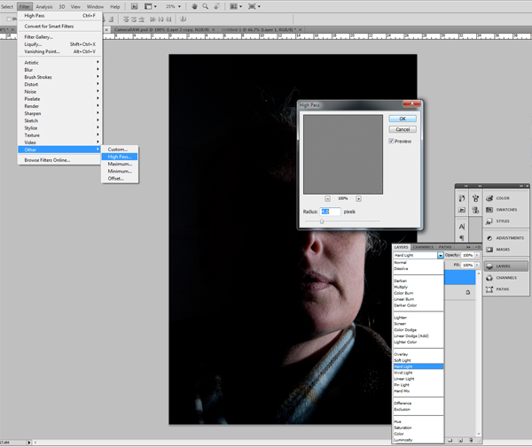Confirm High Pass with OK

(x=403, y=119)
